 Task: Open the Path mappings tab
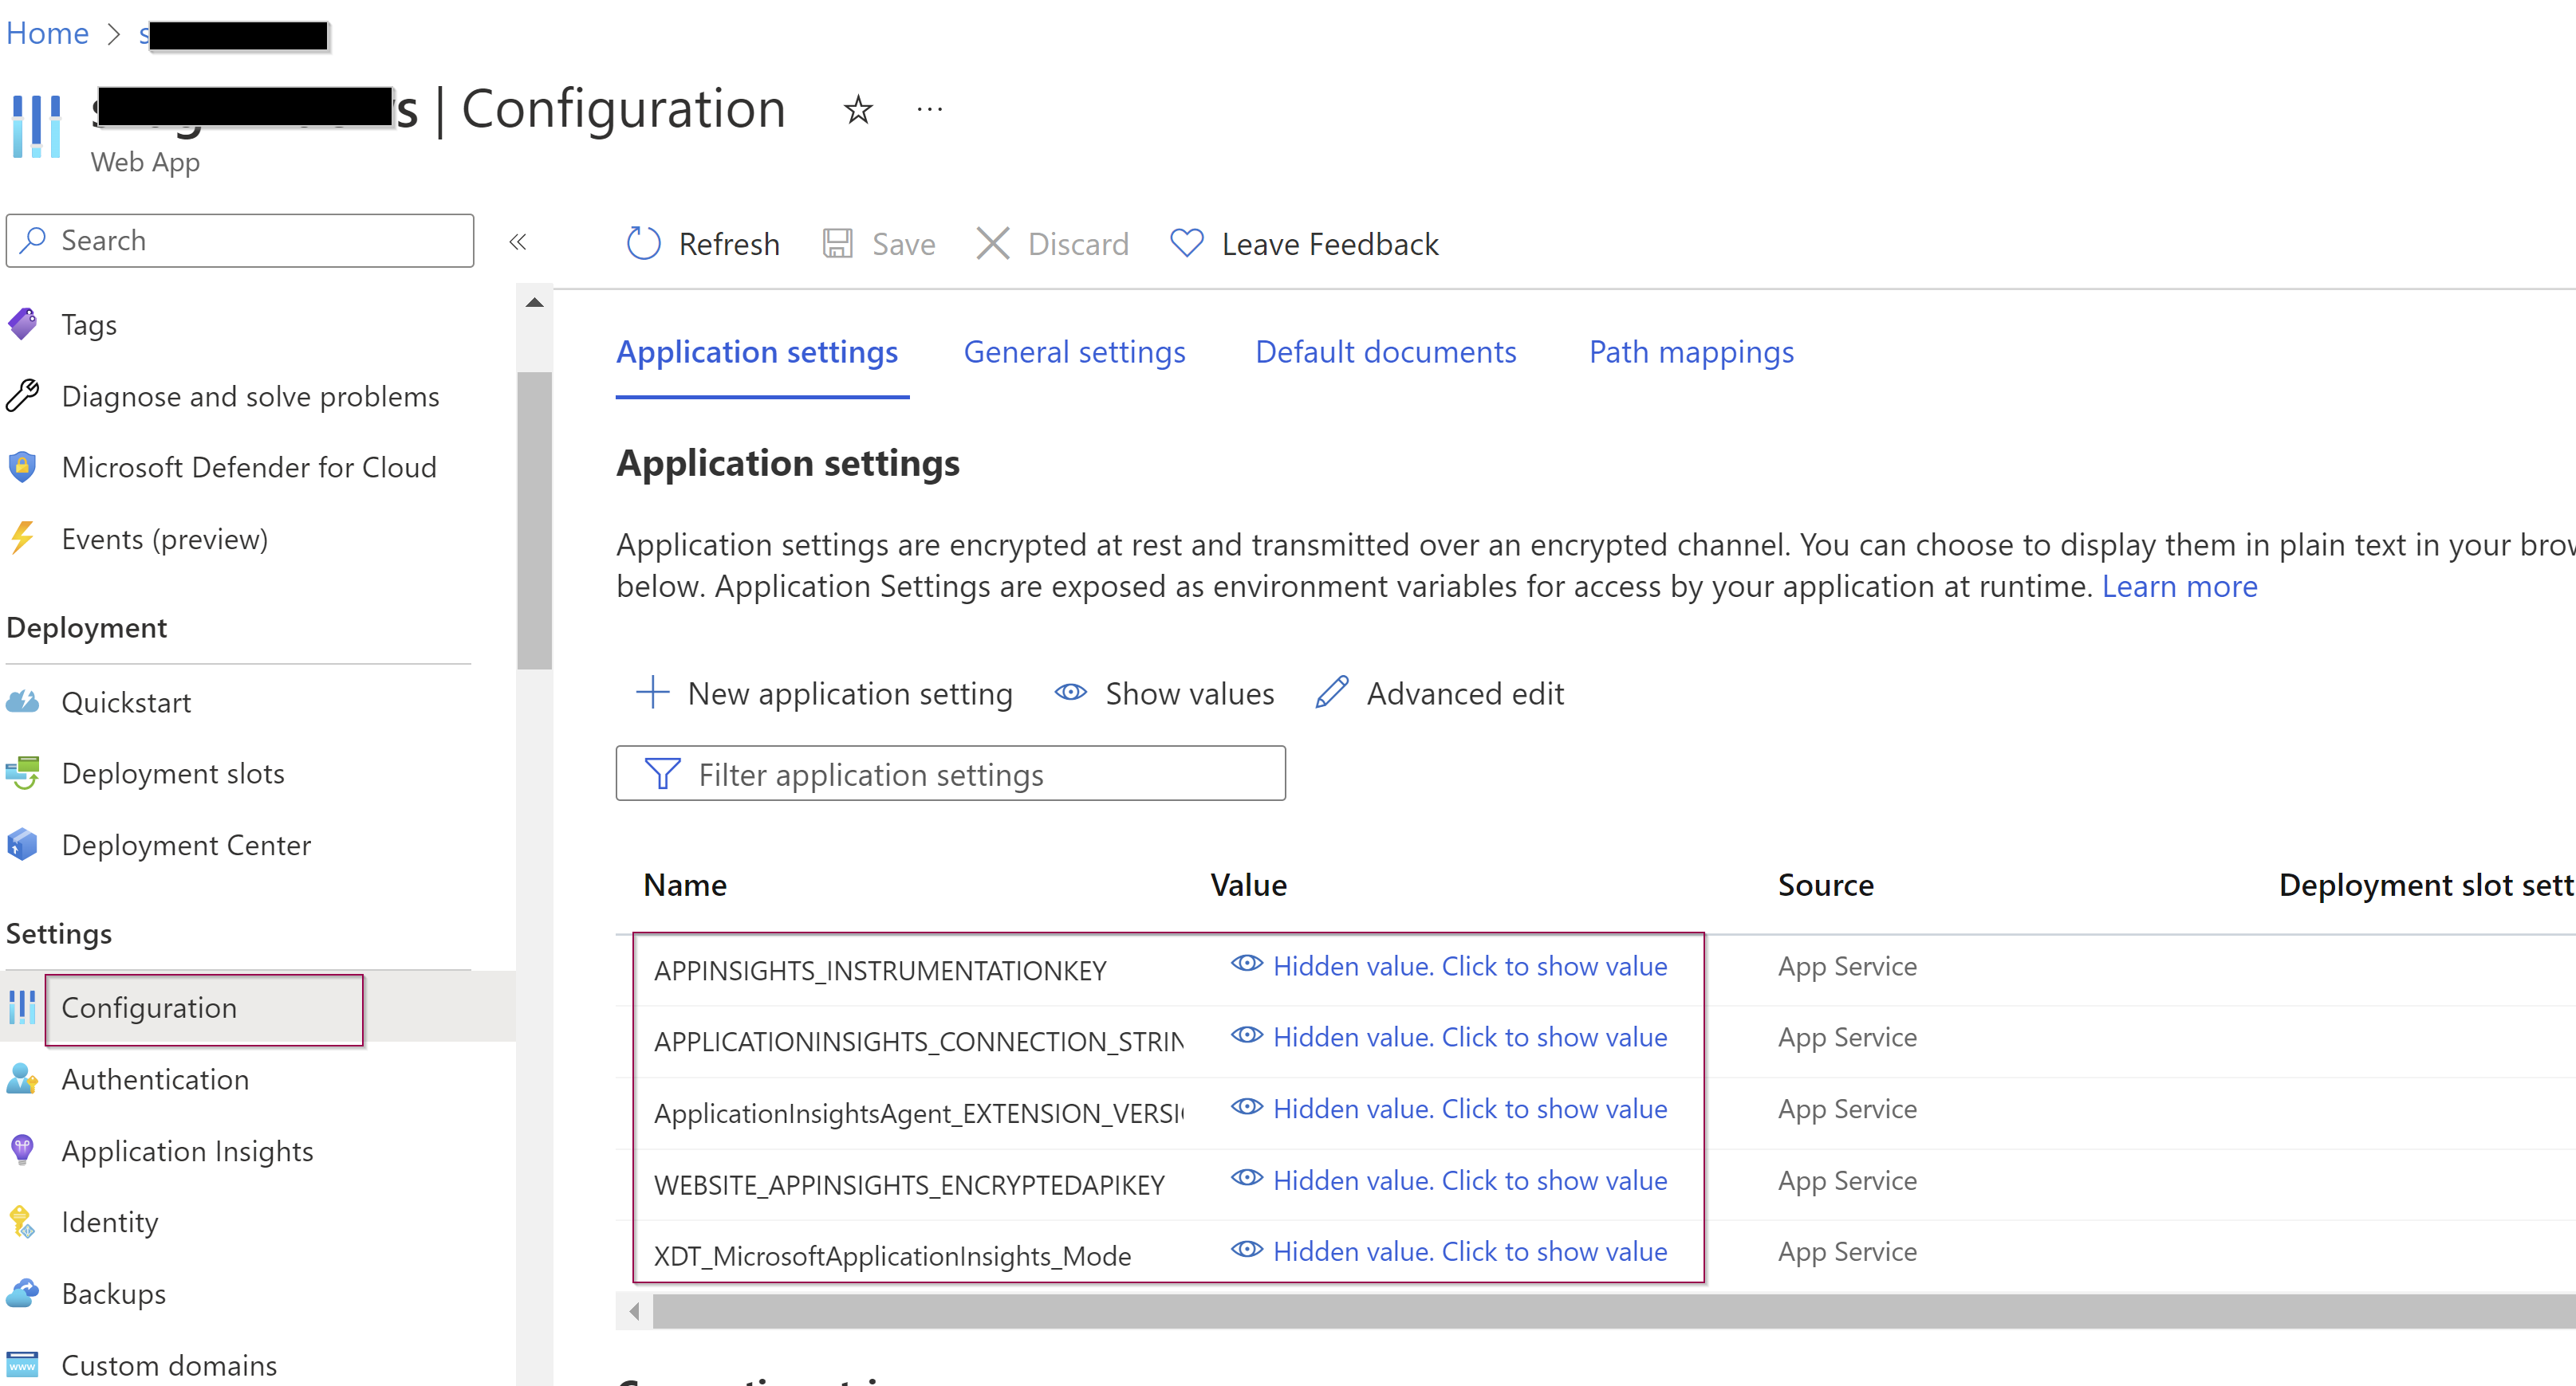(x=1692, y=351)
